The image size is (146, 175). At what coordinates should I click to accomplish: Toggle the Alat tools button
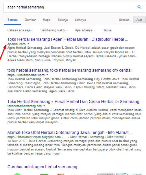(139, 20)
